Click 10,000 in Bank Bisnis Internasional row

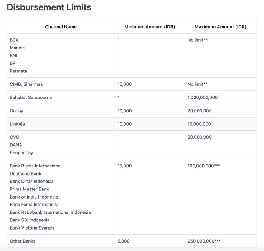pyautogui.click(x=125, y=166)
